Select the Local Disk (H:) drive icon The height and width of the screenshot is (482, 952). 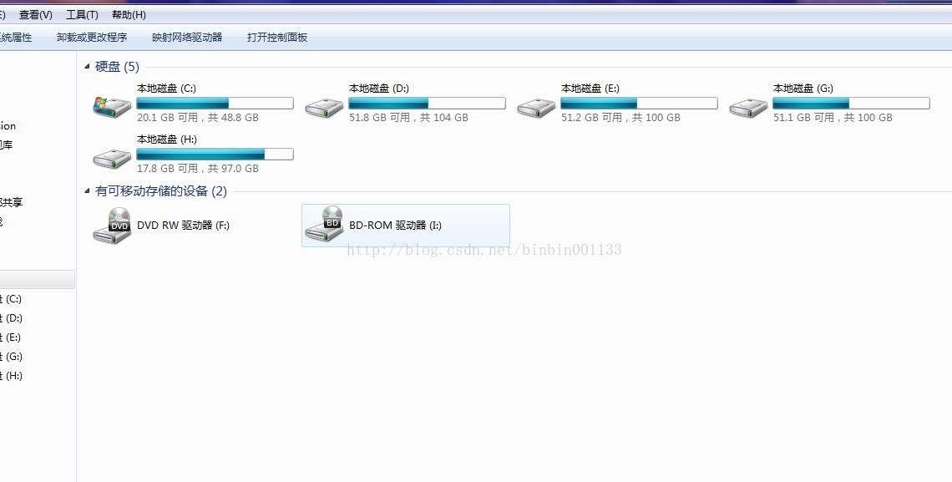(113, 159)
